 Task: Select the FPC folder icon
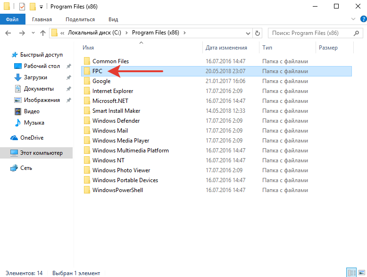click(87, 71)
